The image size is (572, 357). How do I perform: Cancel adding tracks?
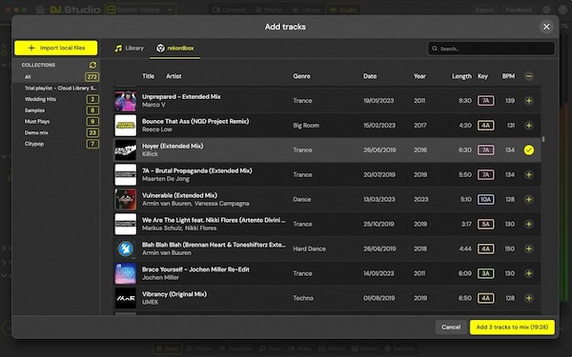click(x=451, y=327)
